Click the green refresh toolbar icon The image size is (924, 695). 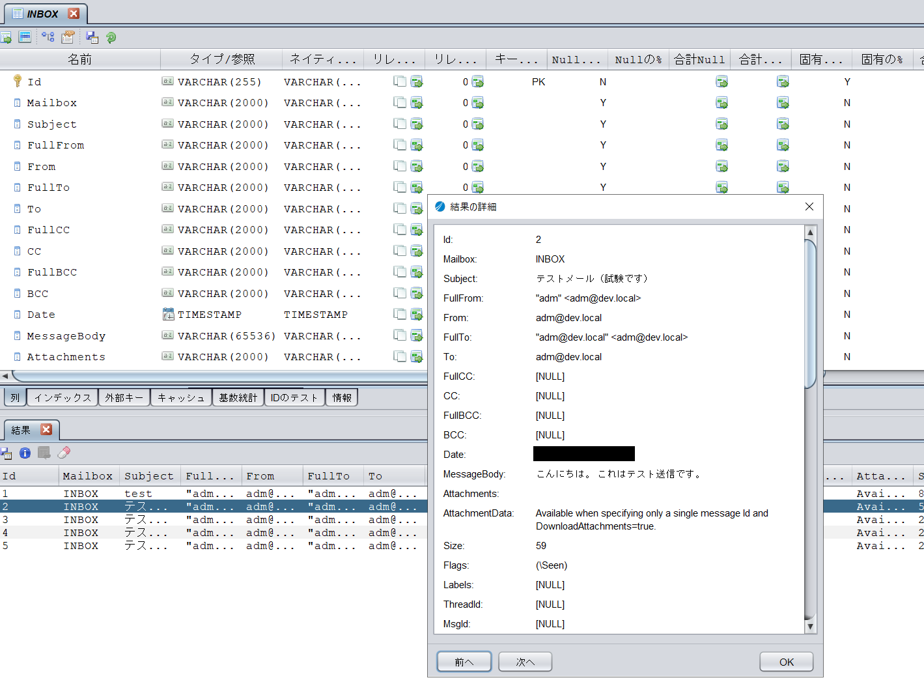click(111, 37)
